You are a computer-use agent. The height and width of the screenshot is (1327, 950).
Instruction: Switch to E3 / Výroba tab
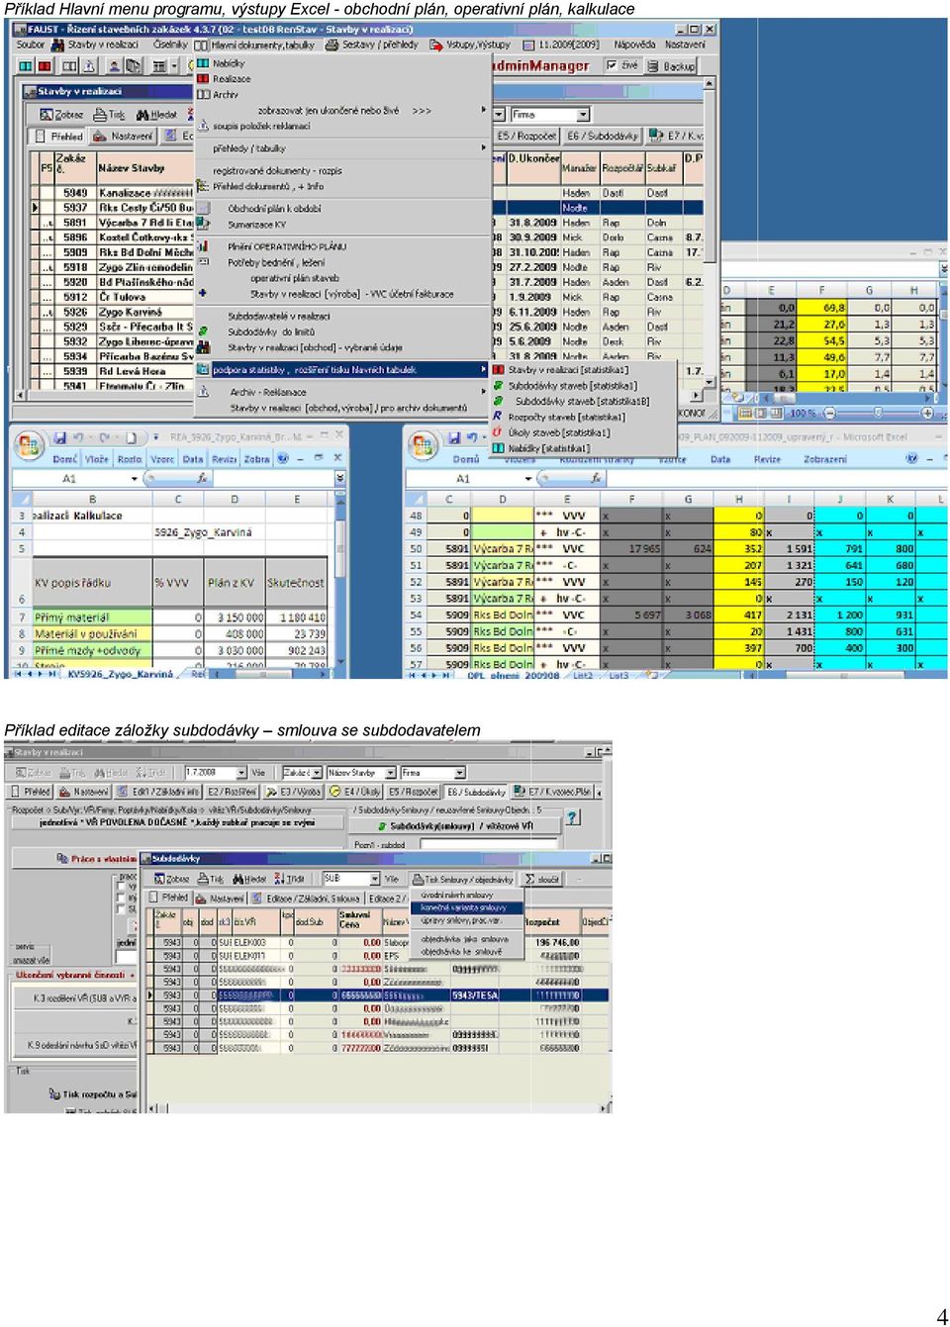(293, 793)
